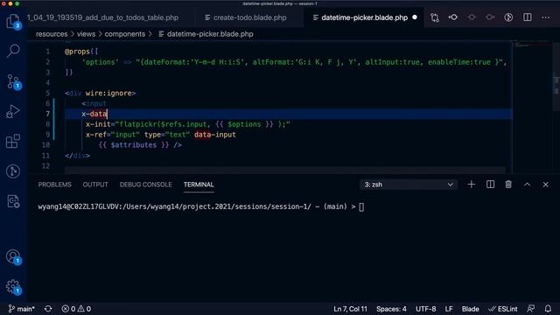This screenshot has height=315, width=560.
Task: Open the terminal selector dropdown 3: zsh
Action: [x=409, y=185]
